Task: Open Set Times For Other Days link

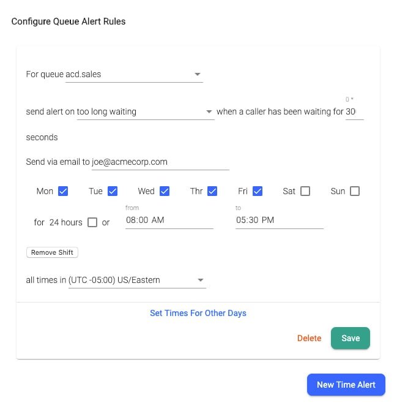Action: [198, 313]
